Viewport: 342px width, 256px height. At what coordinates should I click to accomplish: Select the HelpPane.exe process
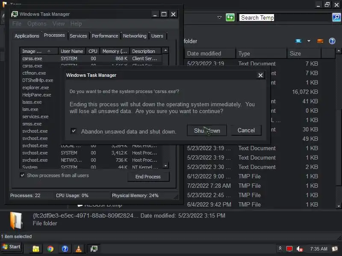[37, 95]
